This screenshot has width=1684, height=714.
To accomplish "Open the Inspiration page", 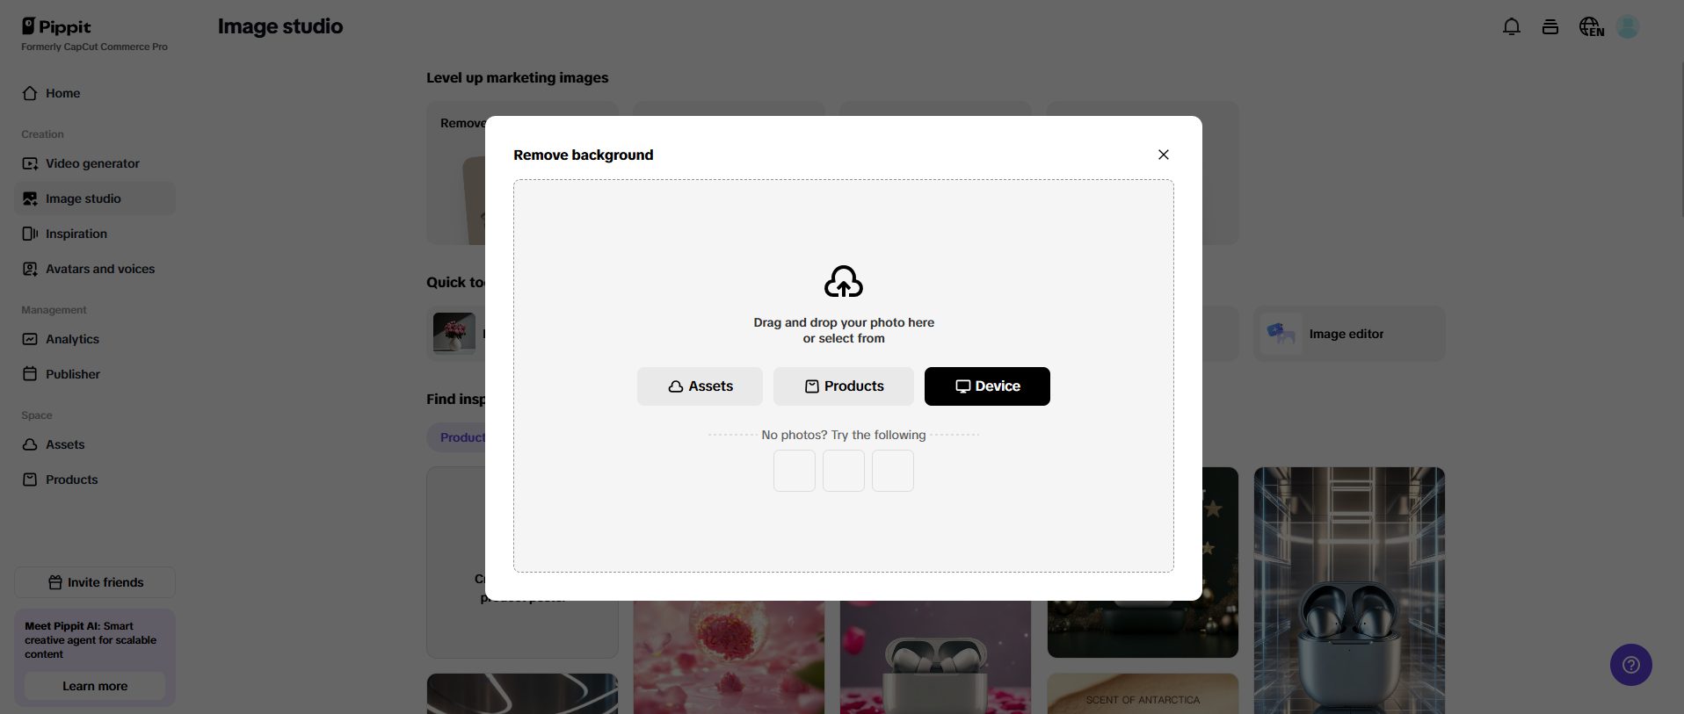I will 95,234.
